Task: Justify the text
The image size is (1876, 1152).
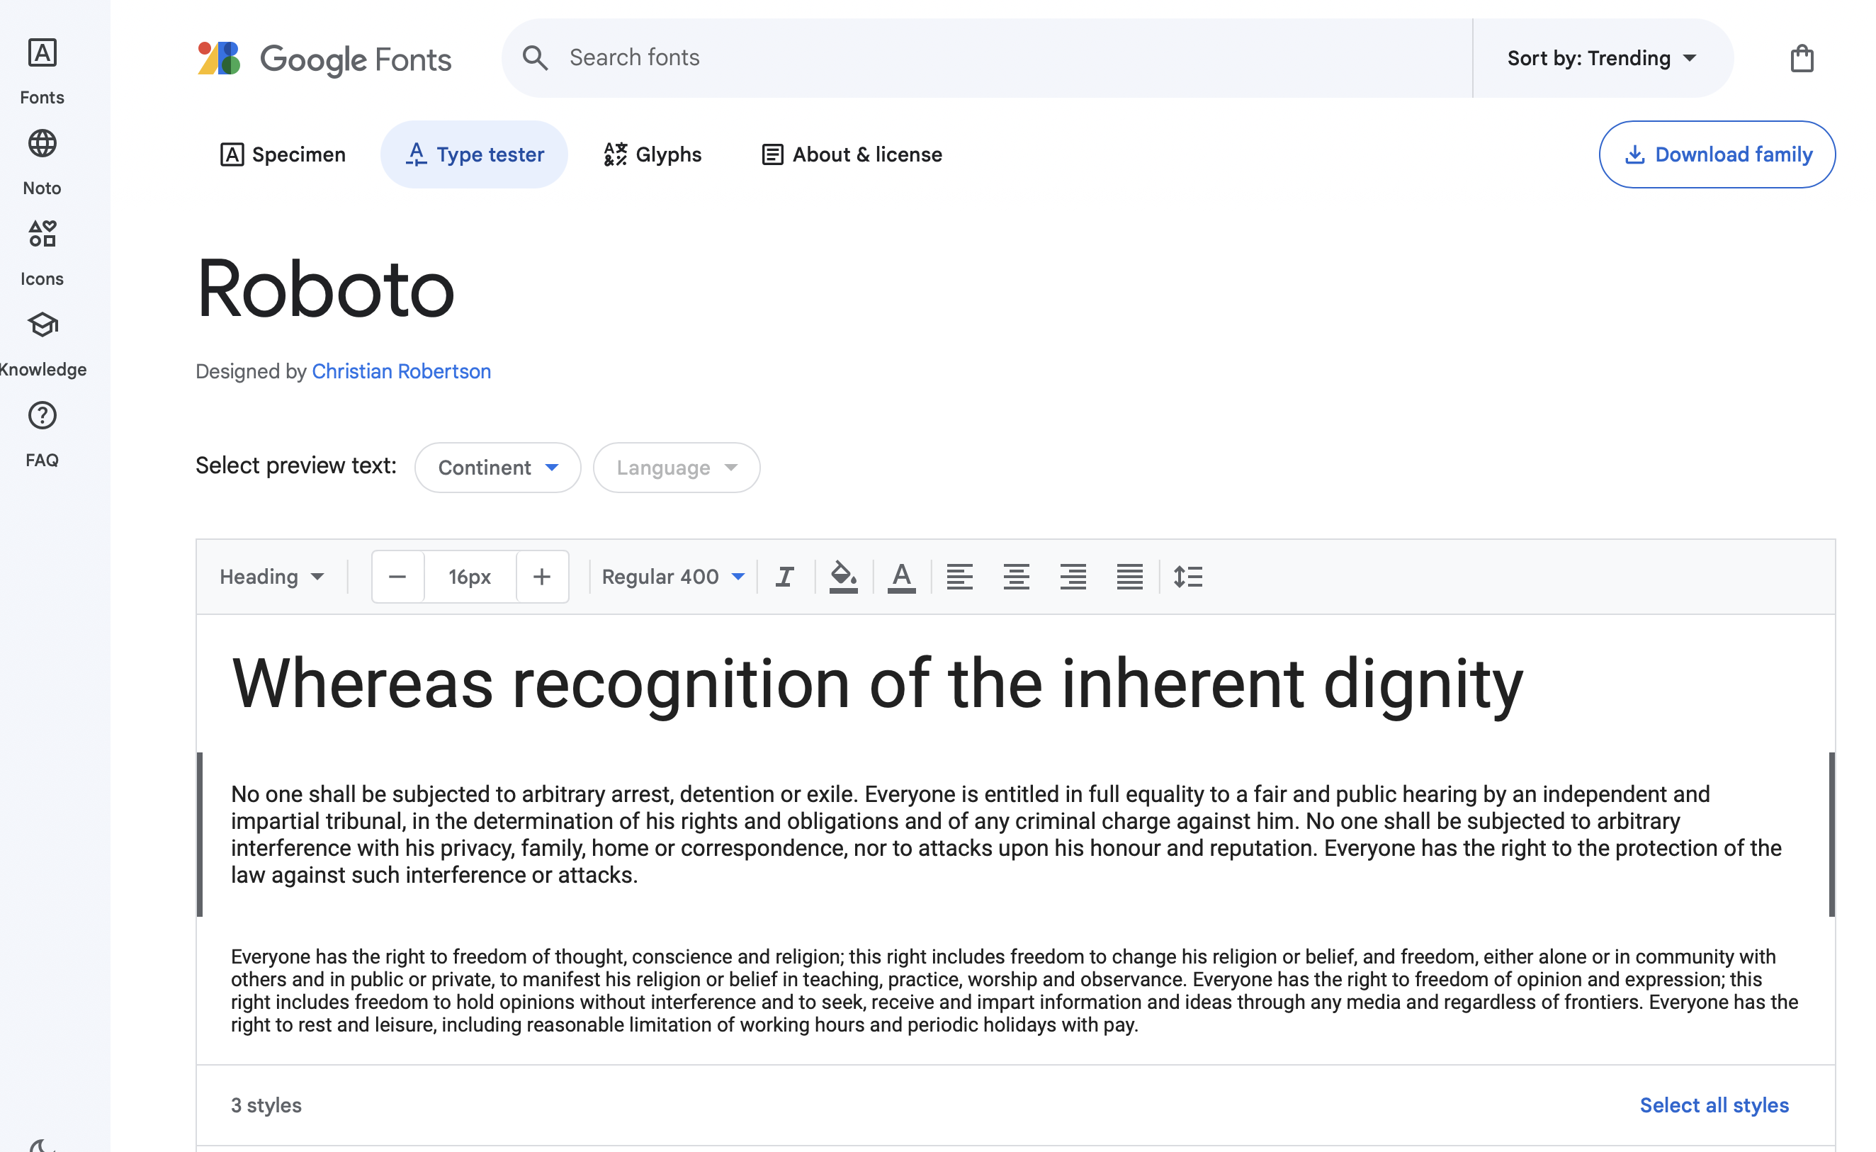Action: tap(1129, 577)
